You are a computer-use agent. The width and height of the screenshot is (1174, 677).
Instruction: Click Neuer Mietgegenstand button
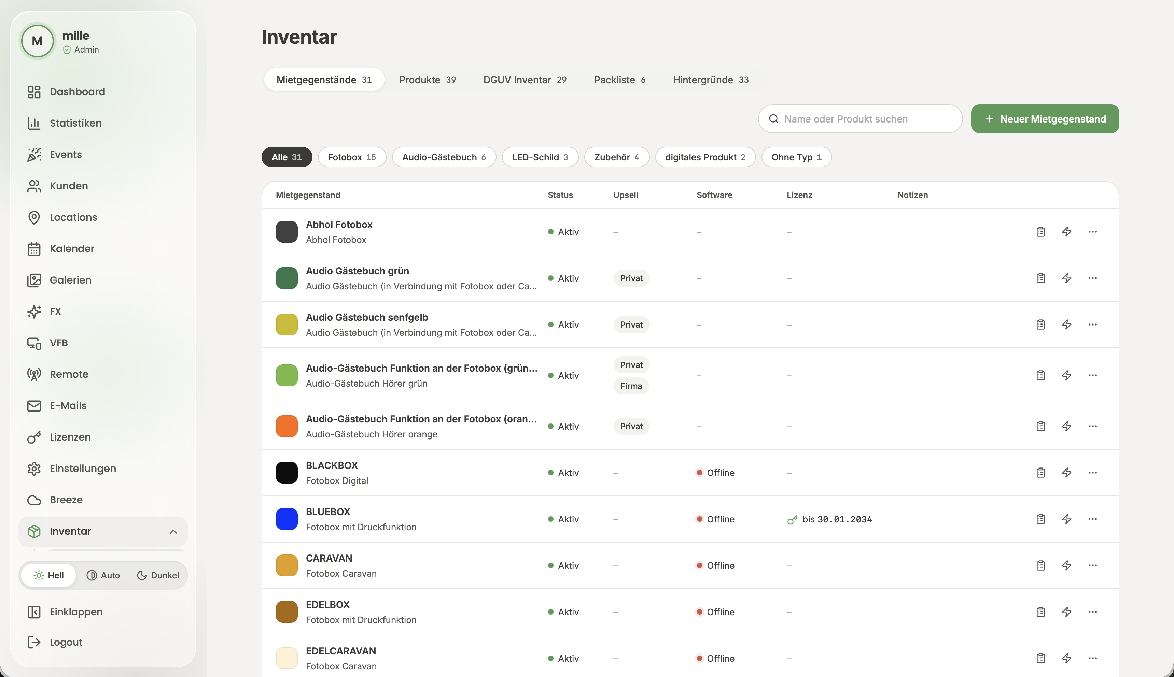pyautogui.click(x=1045, y=118)
